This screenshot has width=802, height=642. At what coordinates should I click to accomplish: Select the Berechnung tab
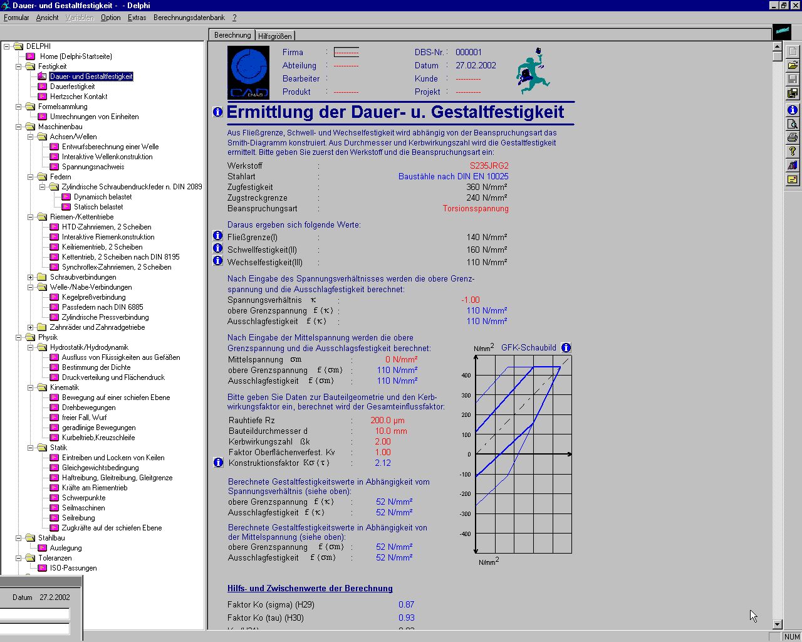pos(232,35)
